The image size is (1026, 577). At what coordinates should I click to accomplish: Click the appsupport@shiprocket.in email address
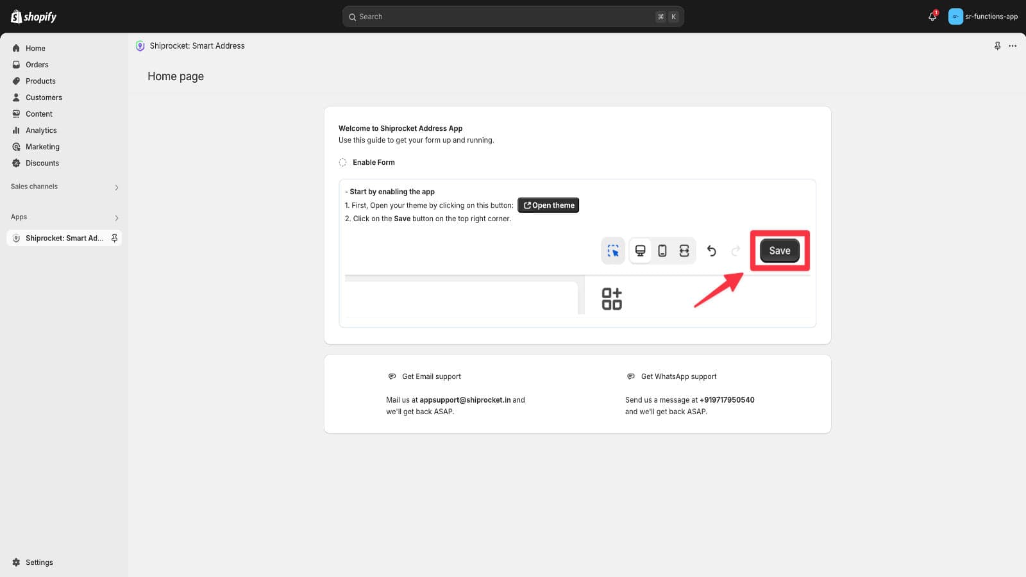tap(465, 400)
